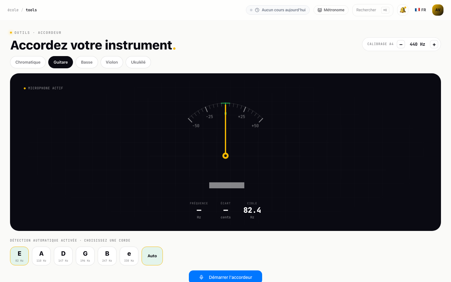Click the French flag icon

pos(417,10)
